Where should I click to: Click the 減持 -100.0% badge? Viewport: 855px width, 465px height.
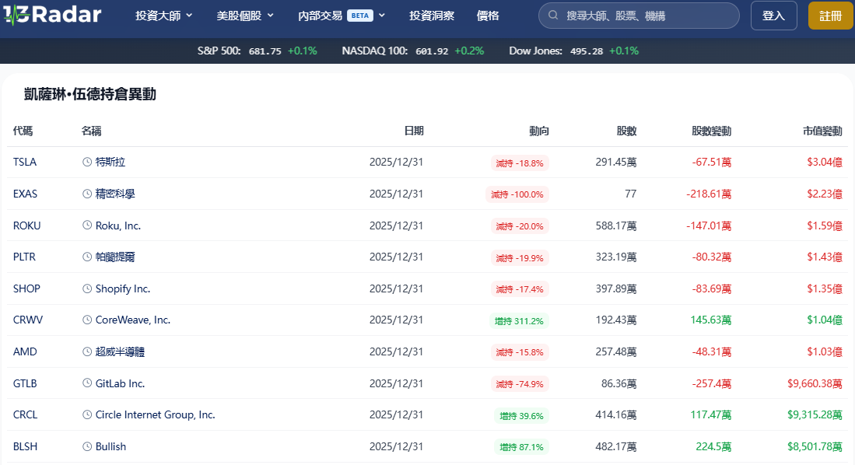[x=517, y=194]
